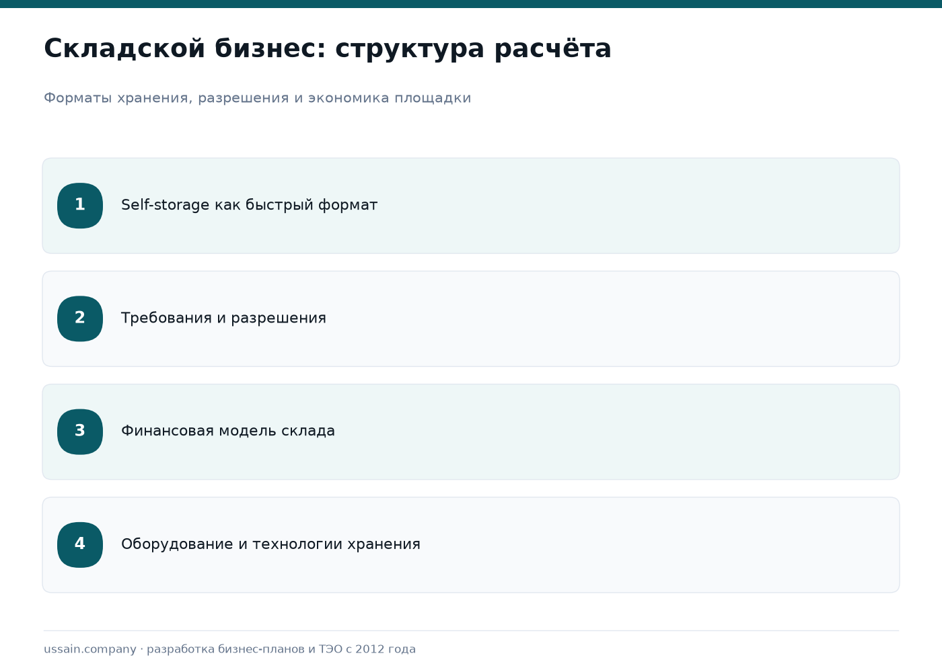Click the number 4 badge
Viewport: 942px width, 672px height.
point(80,544)
